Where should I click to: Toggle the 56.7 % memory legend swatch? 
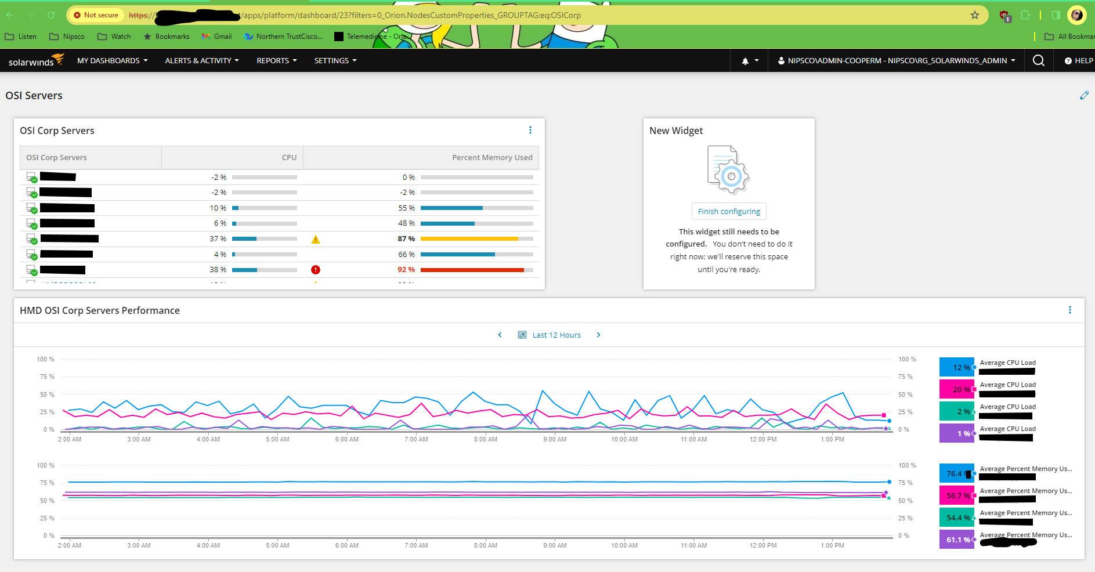[x=957, y=495]
